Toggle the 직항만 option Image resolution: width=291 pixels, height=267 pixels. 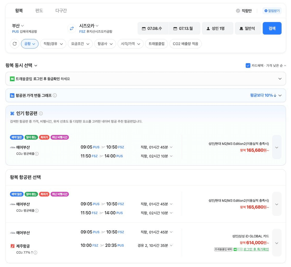244,11
